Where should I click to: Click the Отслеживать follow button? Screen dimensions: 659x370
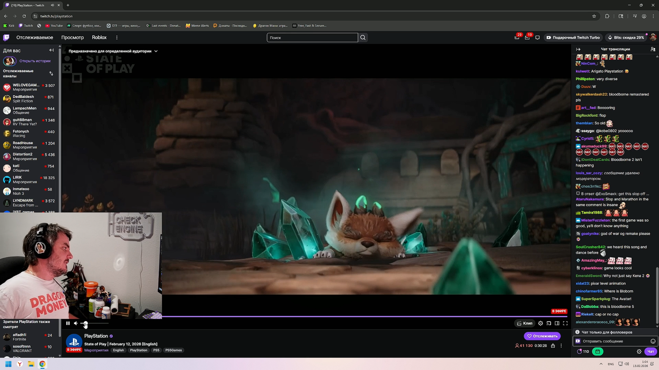(x=542, y=336)
